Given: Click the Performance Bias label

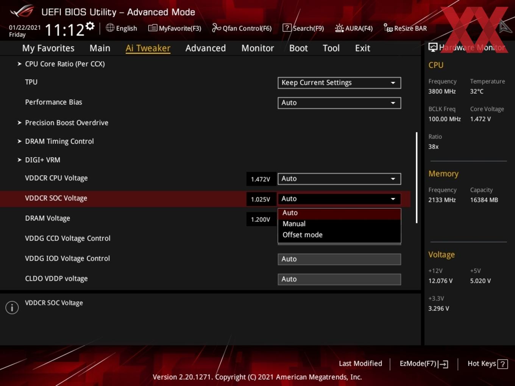Looking at the screenshot, I should pyautogui.click(x=53, y=102).
